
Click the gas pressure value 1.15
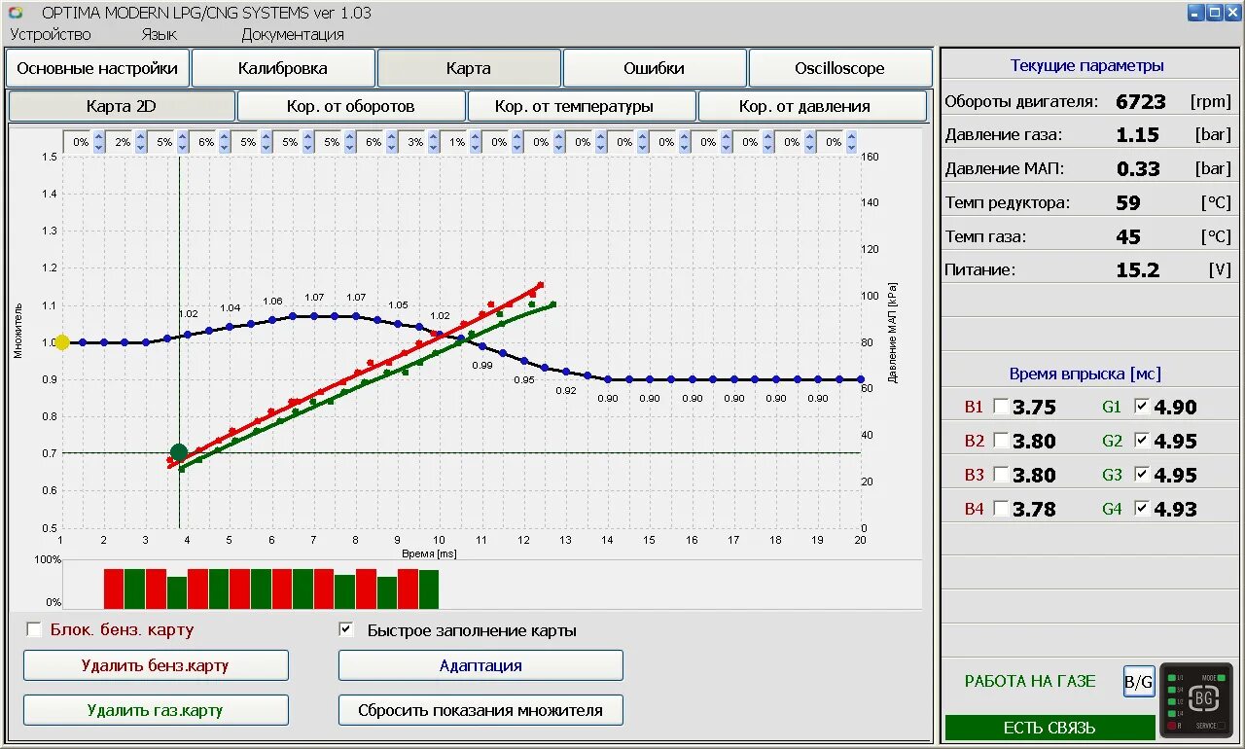click(x=1138, y=135)
